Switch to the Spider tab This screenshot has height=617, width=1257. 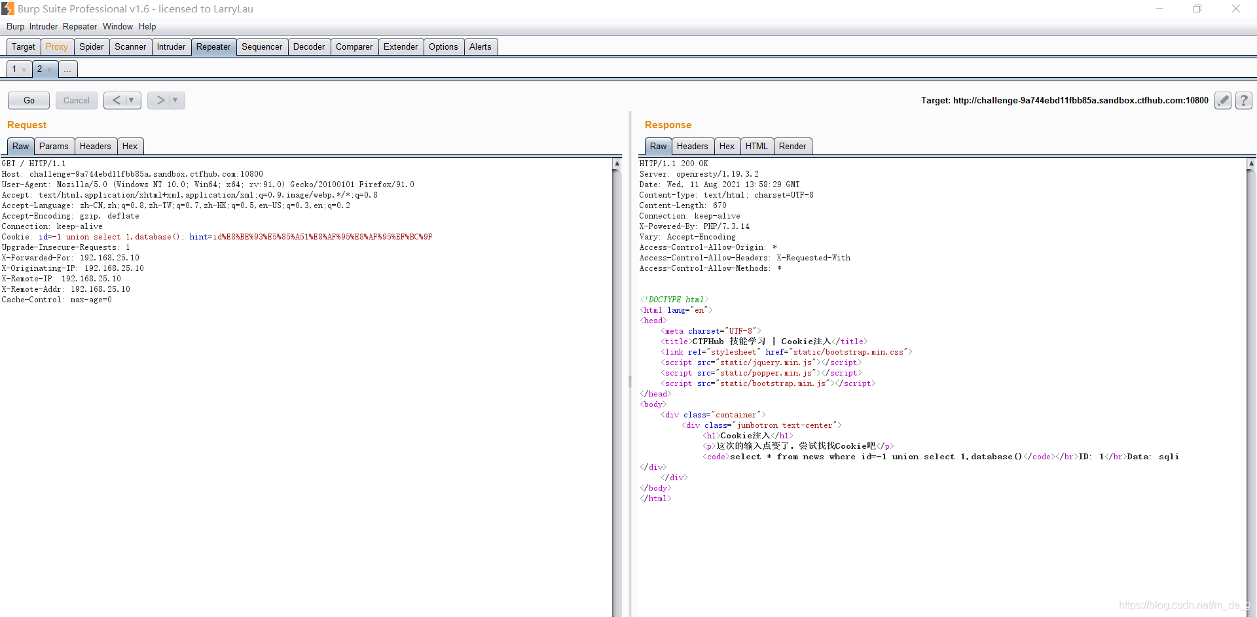coord(92,46)
